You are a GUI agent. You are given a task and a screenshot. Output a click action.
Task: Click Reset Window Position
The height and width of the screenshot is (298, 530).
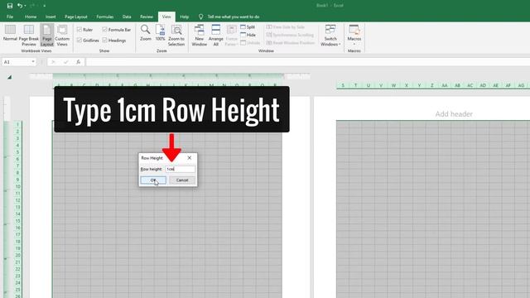tap(291, 43)
